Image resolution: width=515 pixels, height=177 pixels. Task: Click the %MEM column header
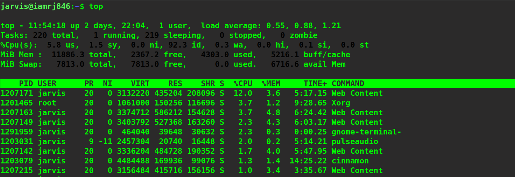(x=271, y=84)
